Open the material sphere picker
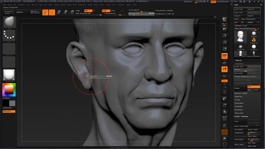265x149 pixels. pos(9,75)
